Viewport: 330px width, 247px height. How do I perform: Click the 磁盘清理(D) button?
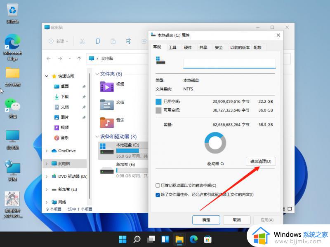[261, 161]
